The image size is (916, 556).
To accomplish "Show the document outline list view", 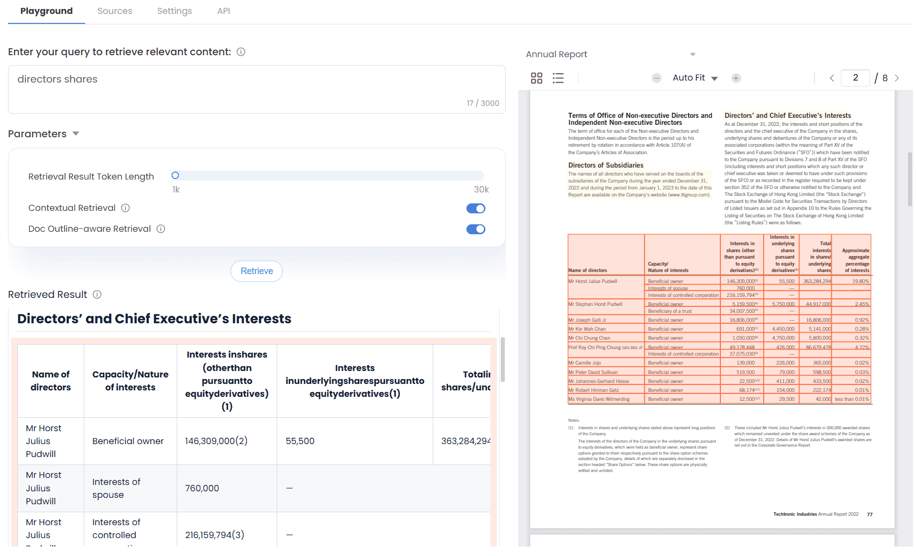I will point(558,78).
